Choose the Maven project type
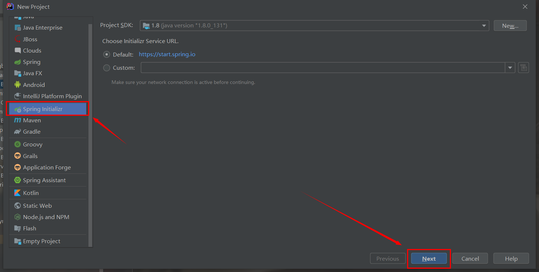This screenshot has height=272, width=539. tap(49, 120)
